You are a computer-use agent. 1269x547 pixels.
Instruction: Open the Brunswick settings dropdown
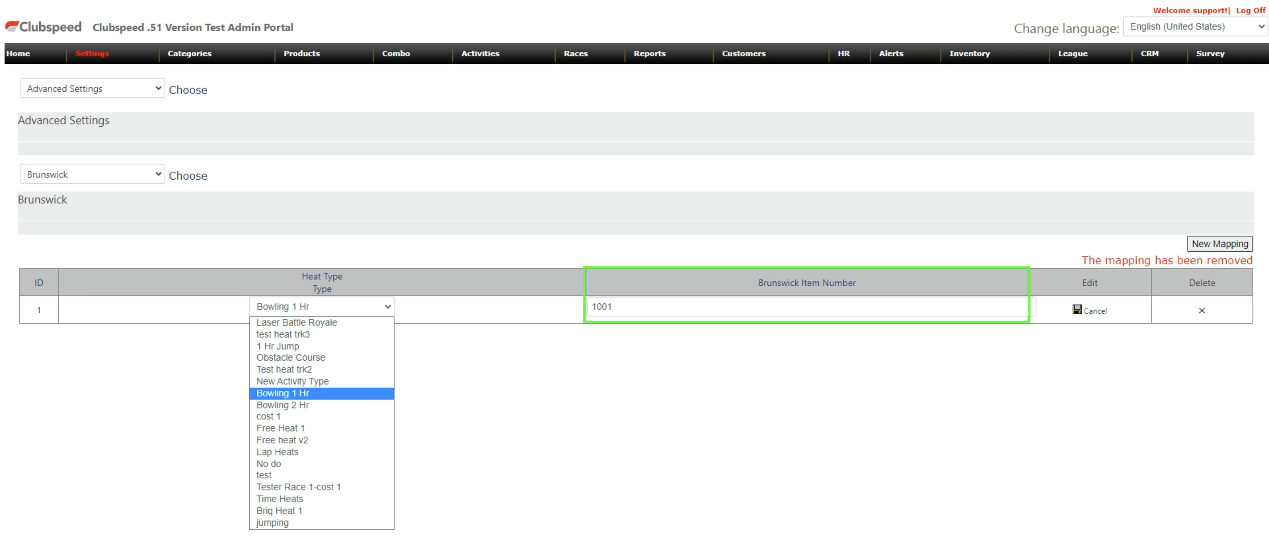click(92, 174)
